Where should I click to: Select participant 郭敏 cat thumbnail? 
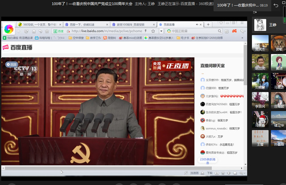[x=278, y=43]
